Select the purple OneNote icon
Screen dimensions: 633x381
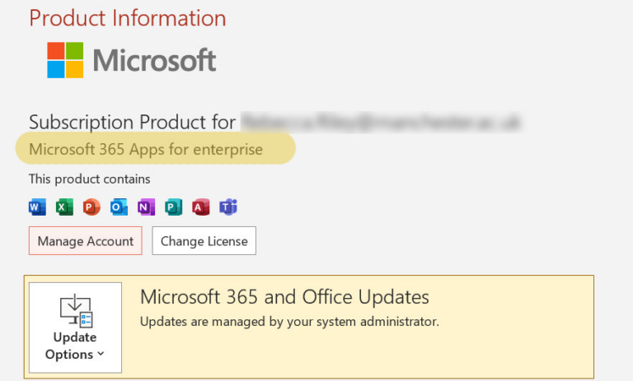pyautogui.click(x=146, y=207)
